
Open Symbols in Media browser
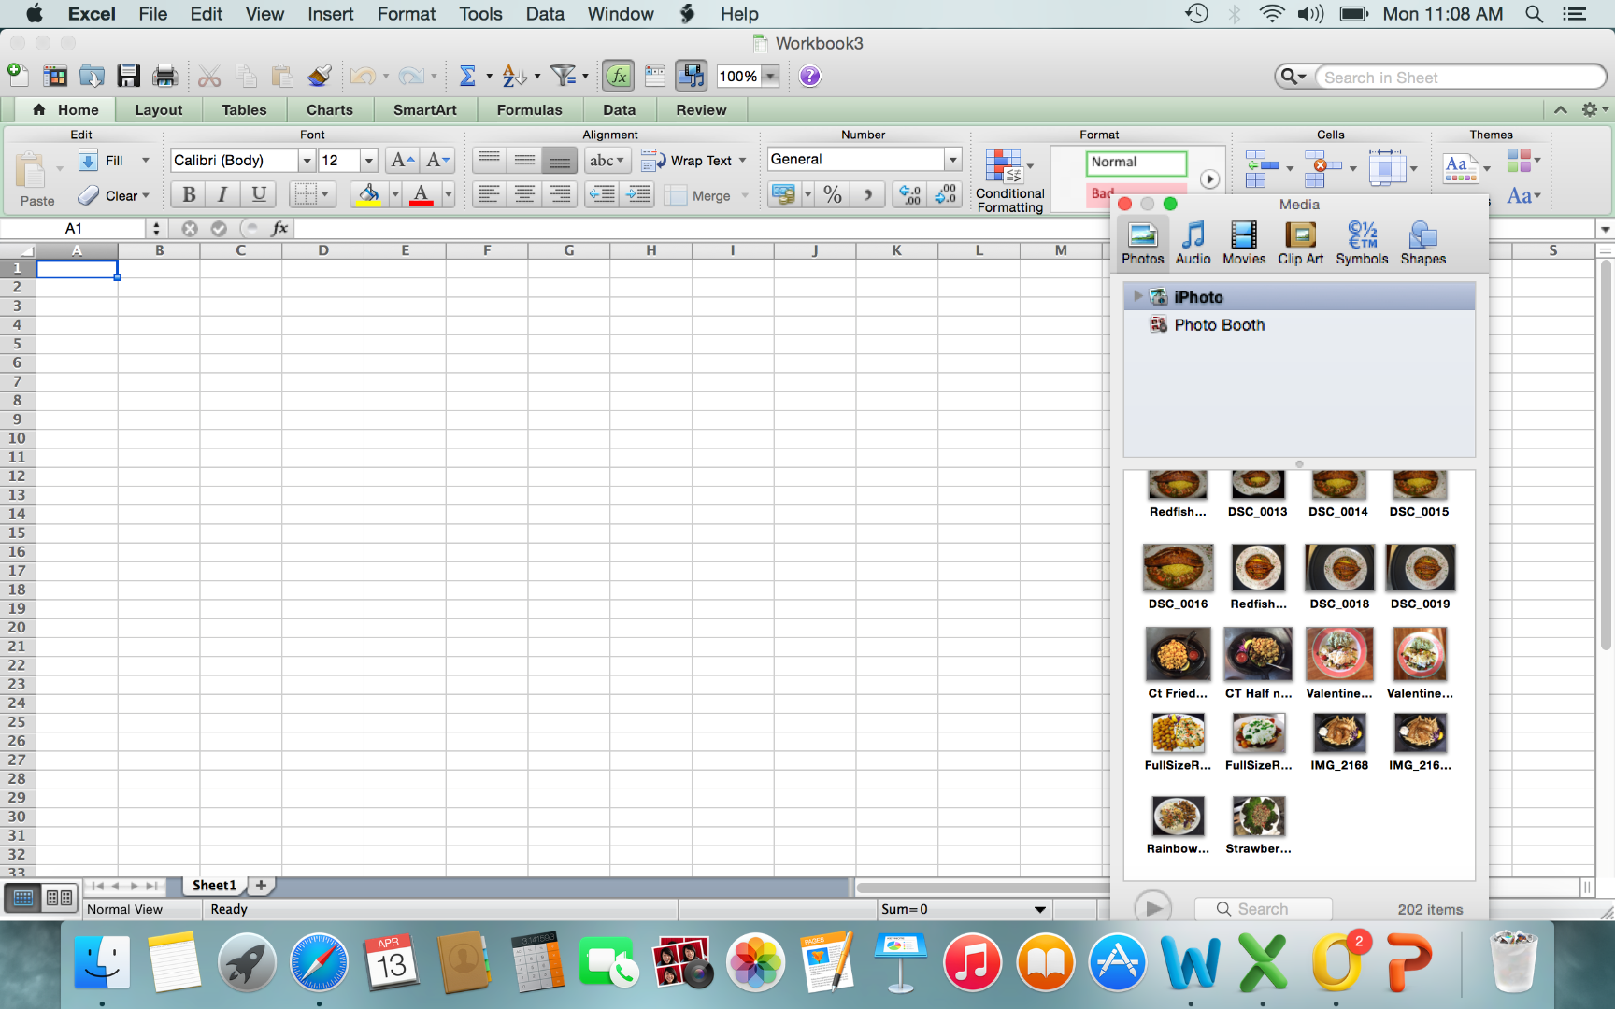click(1362, 243)
